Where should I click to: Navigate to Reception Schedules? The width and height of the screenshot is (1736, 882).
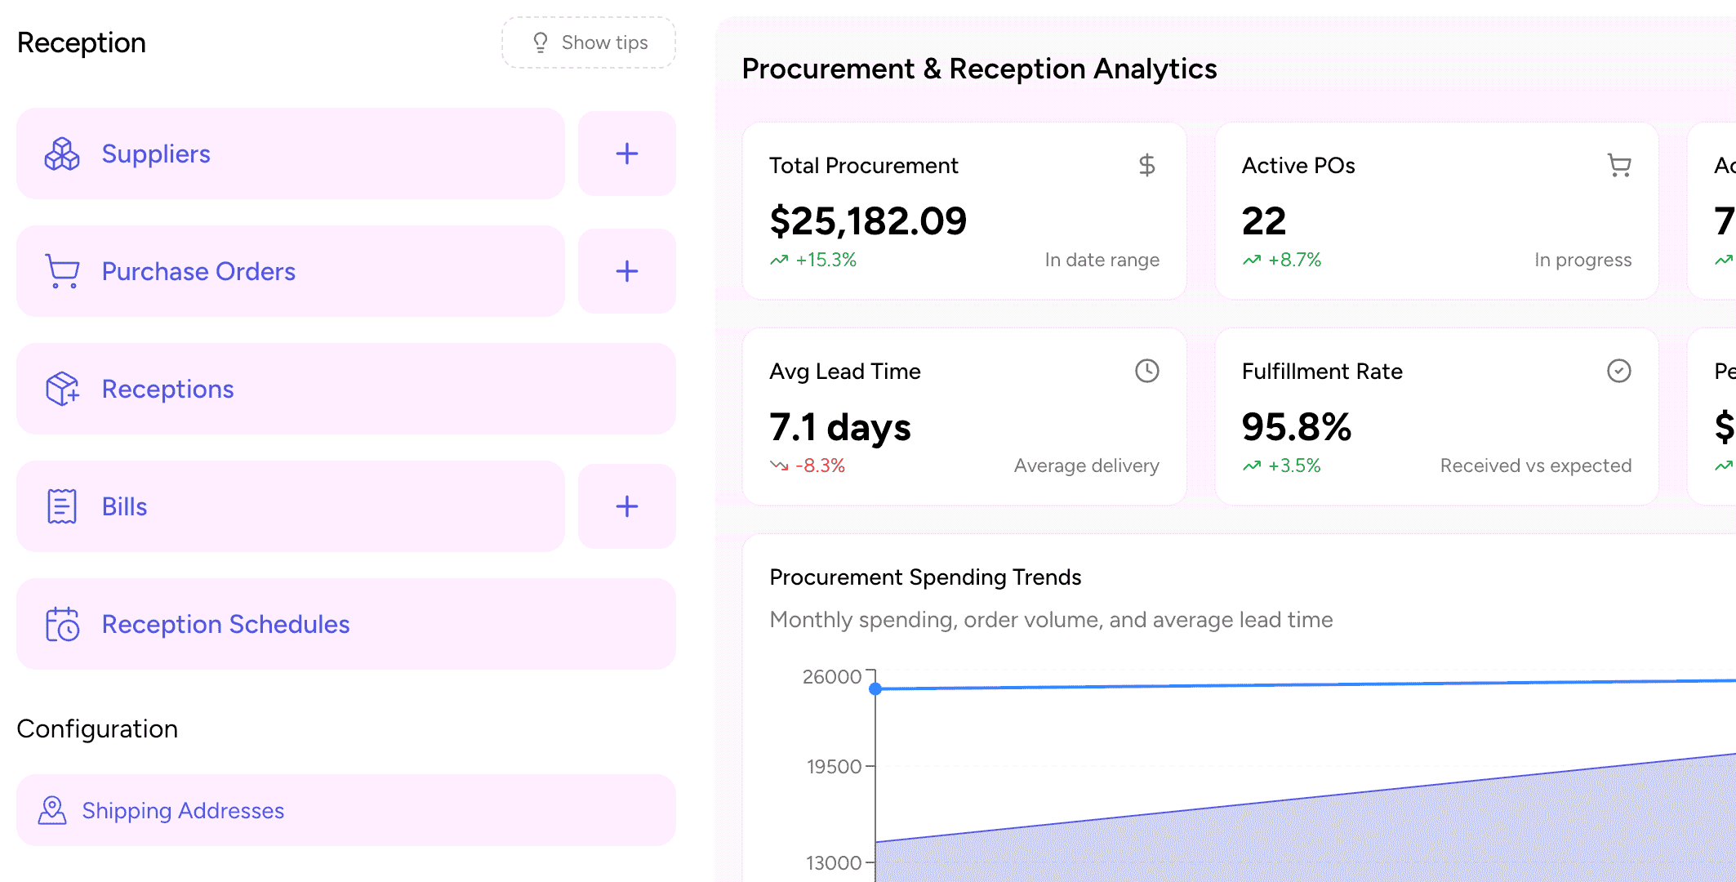[x=346, y=624]
